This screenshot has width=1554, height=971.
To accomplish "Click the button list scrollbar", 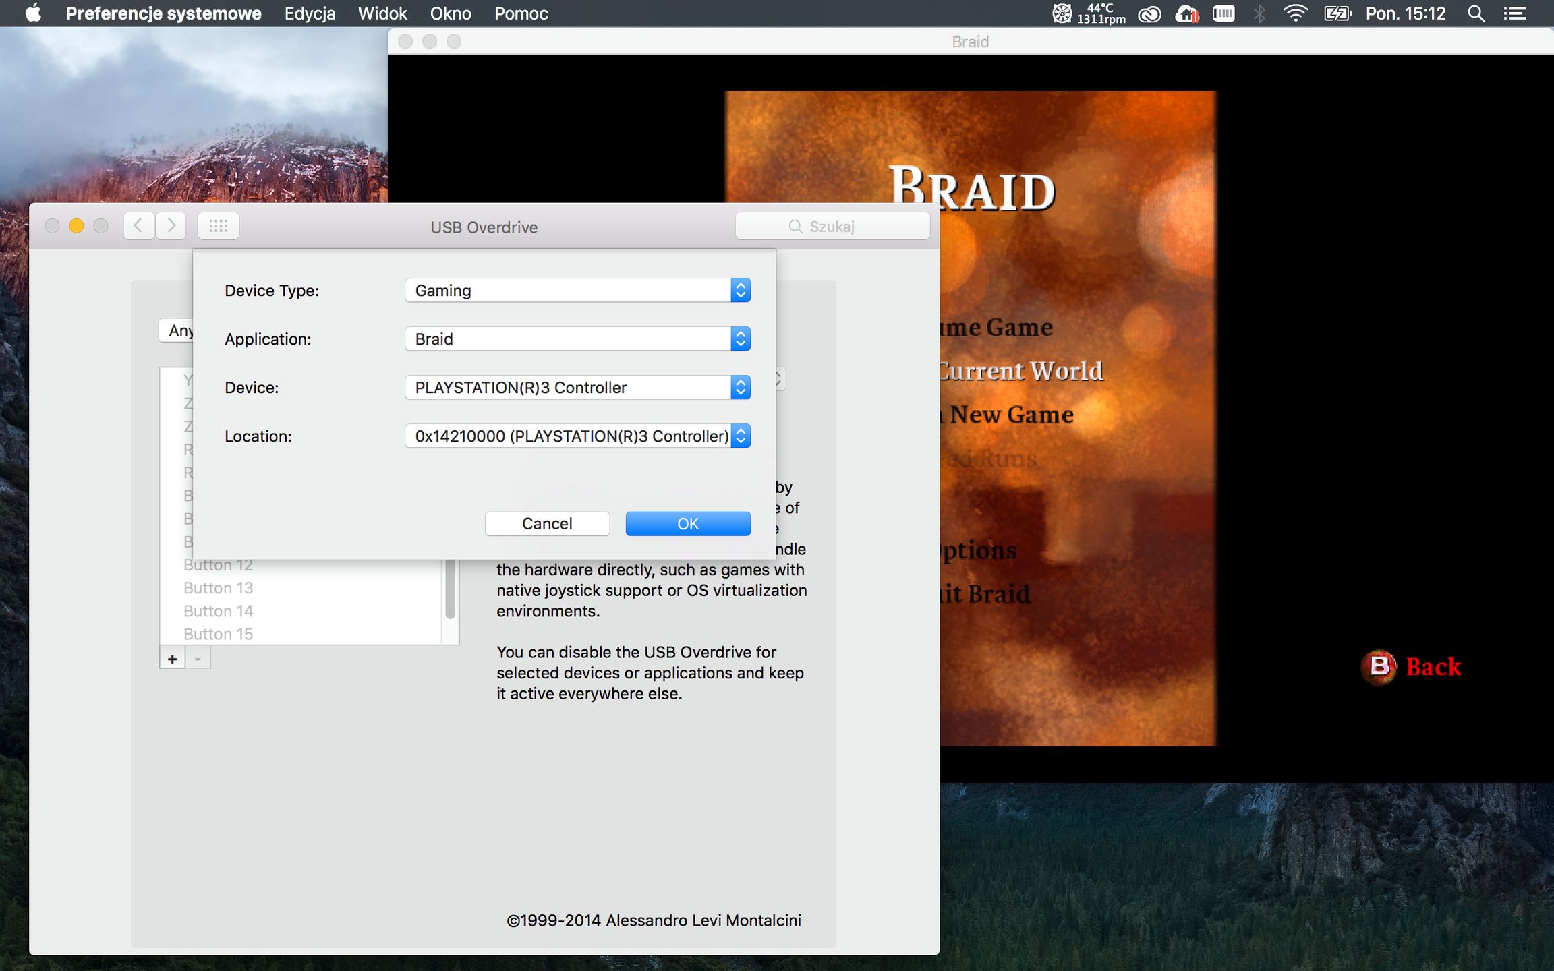I will [x=451, y=588].
